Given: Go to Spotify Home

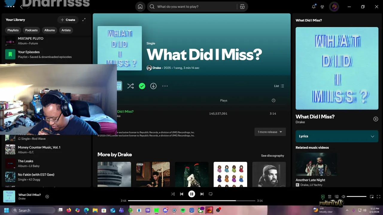Looking at the screenshot, I should click(x=140, y=7).
